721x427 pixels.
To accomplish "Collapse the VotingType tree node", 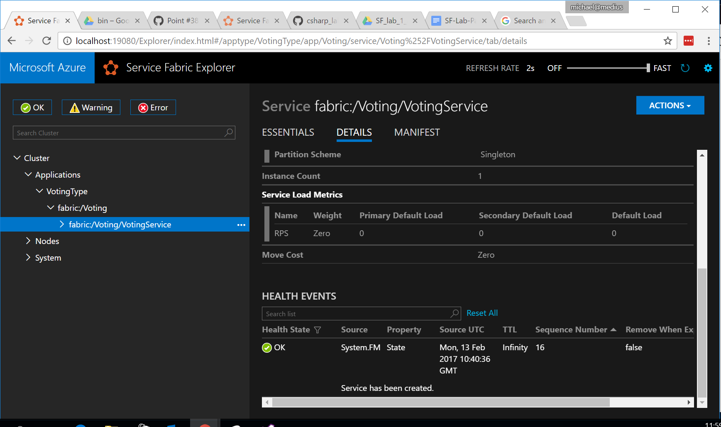I will click(39, 191).
